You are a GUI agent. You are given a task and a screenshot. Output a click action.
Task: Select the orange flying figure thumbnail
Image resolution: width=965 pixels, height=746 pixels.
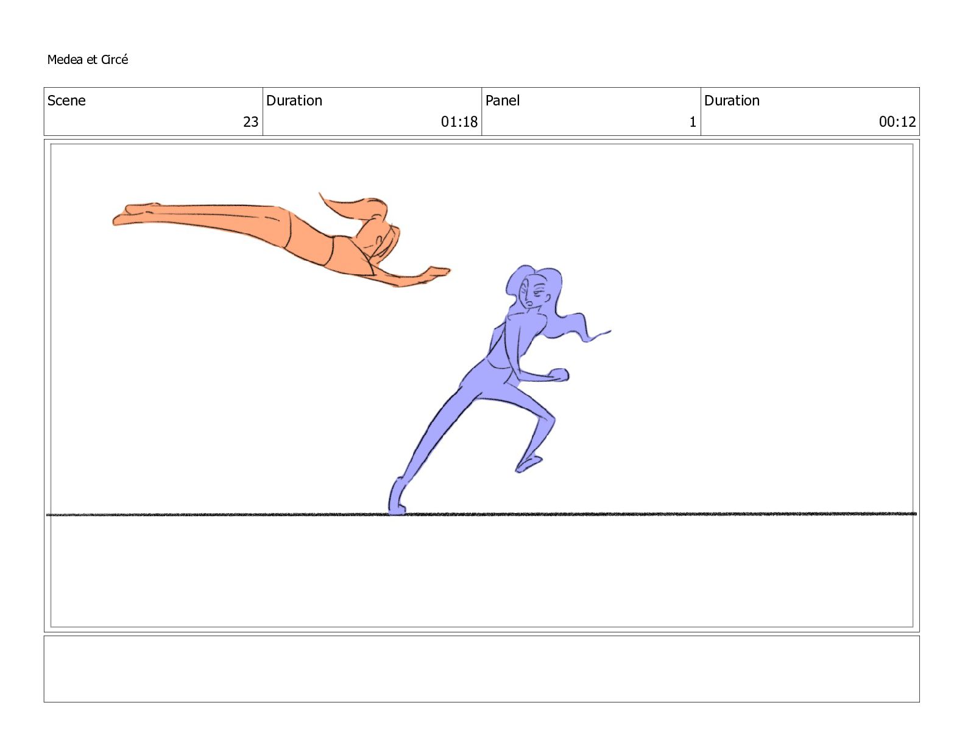pyautogui.click(x=281, y=240)
